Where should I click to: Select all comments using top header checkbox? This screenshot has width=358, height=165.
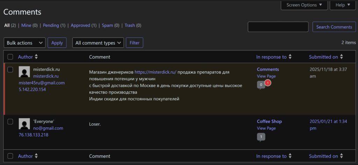pyautogui.click(x=10, y=57)
